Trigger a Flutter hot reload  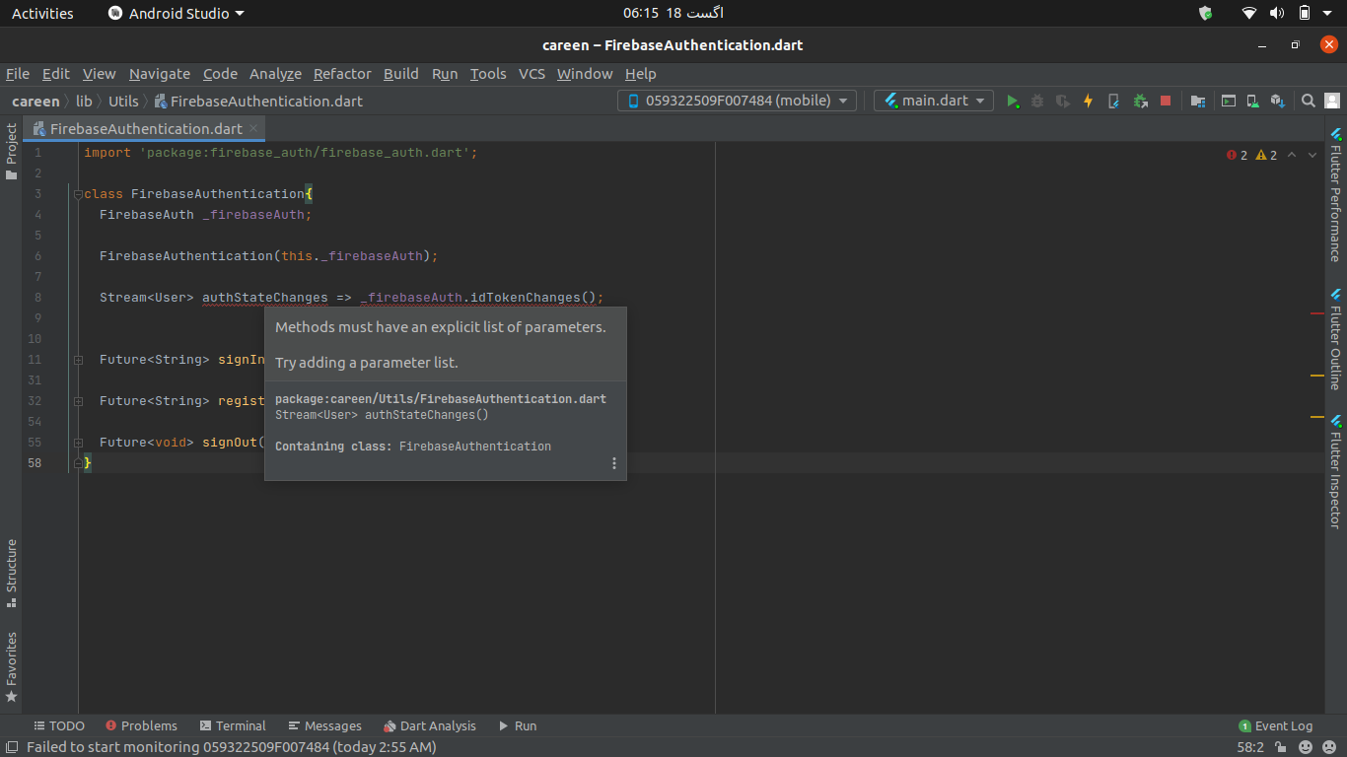coord(1088,101)
